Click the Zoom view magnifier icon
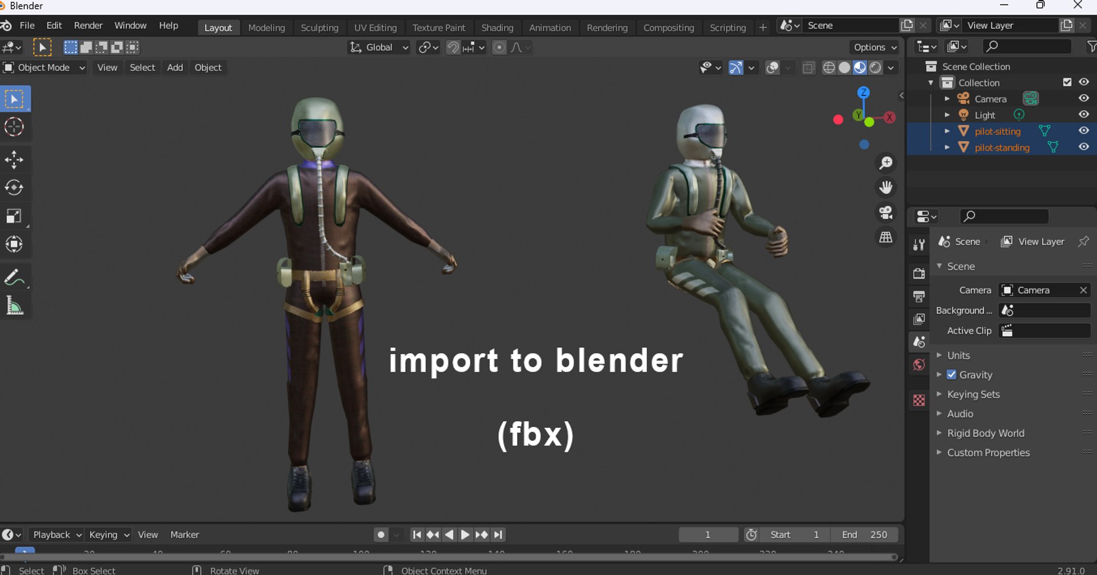 click(886, 163)
